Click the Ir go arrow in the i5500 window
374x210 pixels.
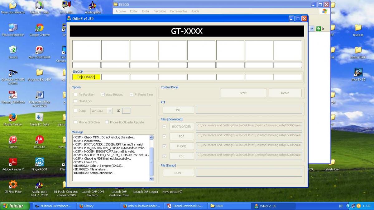320,29
